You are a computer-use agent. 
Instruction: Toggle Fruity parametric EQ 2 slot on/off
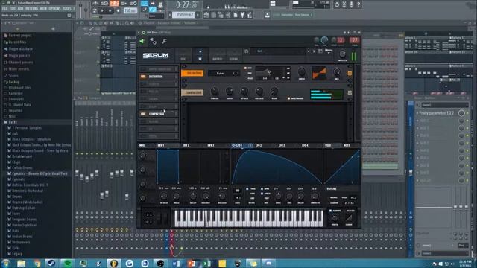pos(467,113)
